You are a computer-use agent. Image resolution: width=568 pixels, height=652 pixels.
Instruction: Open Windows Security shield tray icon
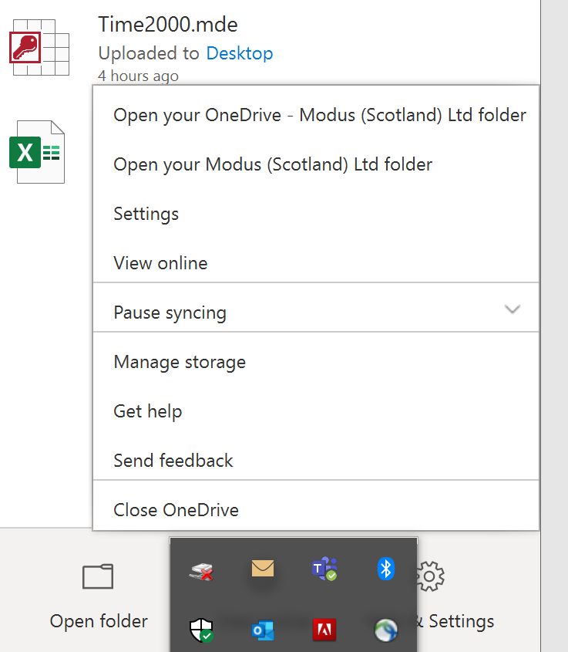201,630
